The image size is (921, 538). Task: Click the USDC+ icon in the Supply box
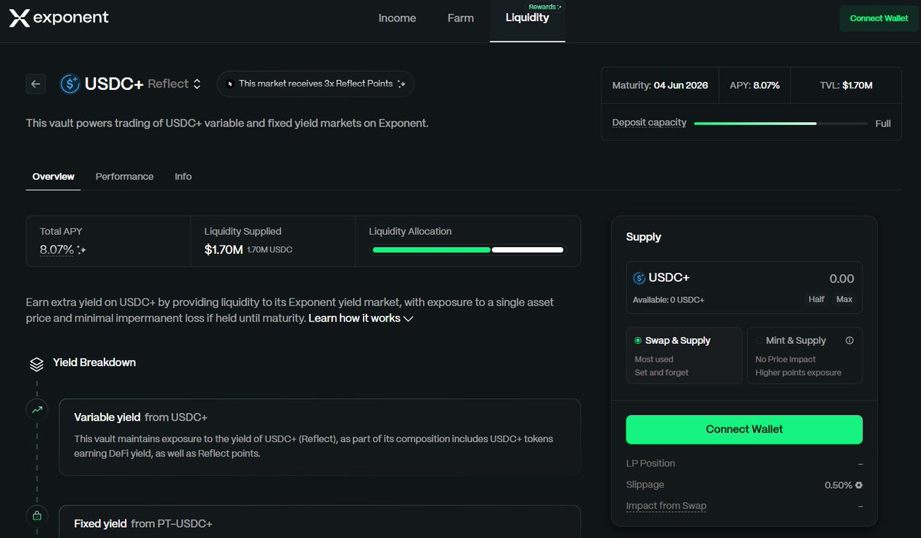tap(639, 278)
